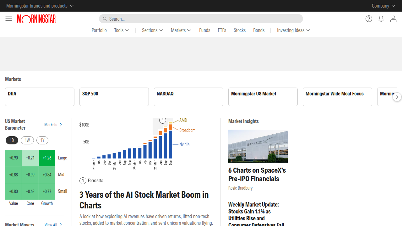The image size is (402, 226).
Task: Open the Tools dropdown menu
Action: point(122,30)
